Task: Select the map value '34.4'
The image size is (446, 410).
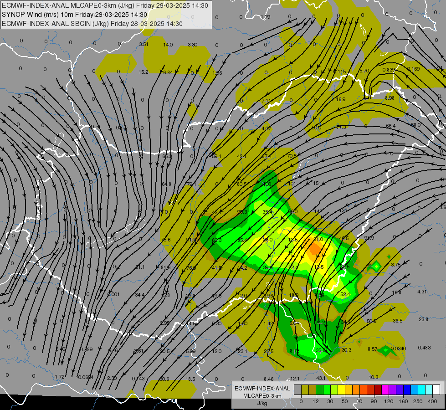Action: pyautogui.click(x=140, y=295)
